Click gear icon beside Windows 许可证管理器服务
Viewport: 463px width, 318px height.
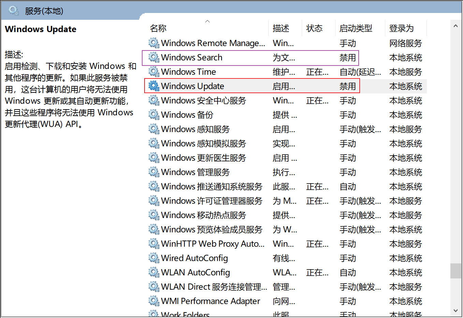tap(154, 201)
